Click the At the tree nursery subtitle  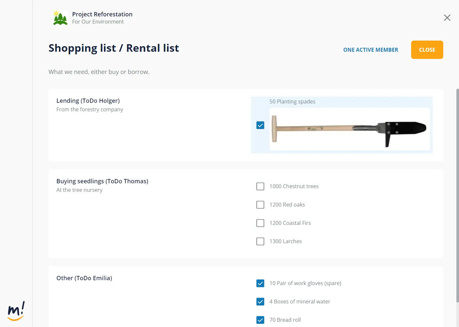(x=79, y=190)
